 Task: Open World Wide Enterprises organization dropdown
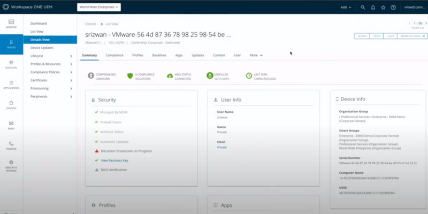tap(99, 7)
